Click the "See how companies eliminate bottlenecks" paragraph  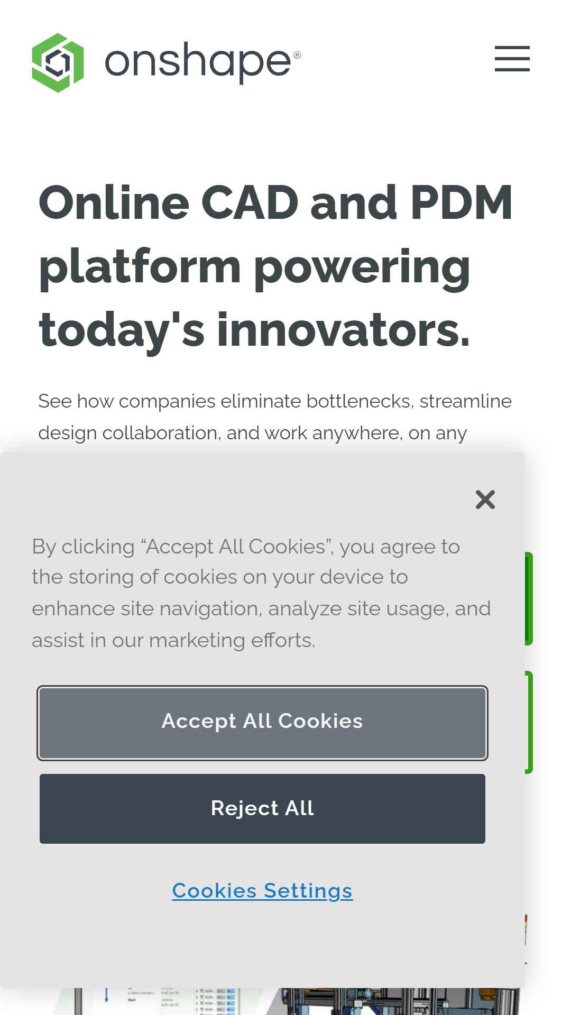click(x=275, y=417)
